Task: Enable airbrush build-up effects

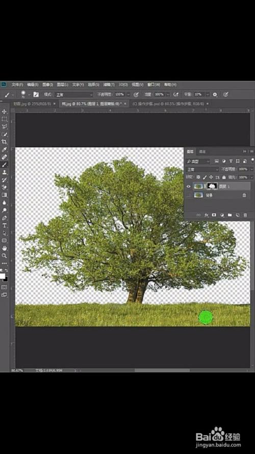Action: coord(176,94)
